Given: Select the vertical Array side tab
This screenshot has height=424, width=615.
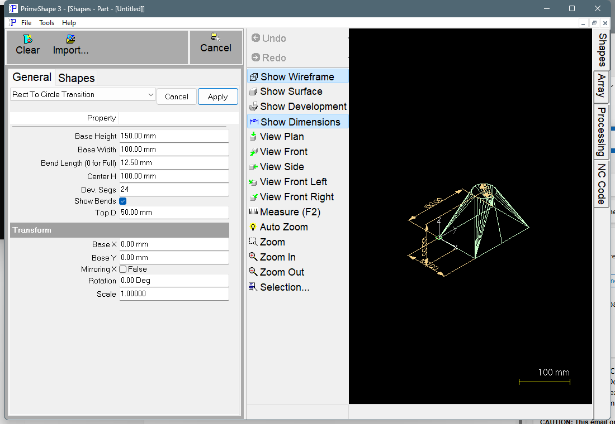Looking at the screenshot, I should point(602,87).
